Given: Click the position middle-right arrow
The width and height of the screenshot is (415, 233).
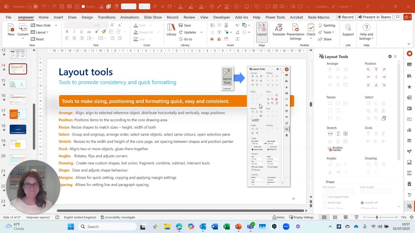Looking at the screenshot, I should tap(384, 77).
